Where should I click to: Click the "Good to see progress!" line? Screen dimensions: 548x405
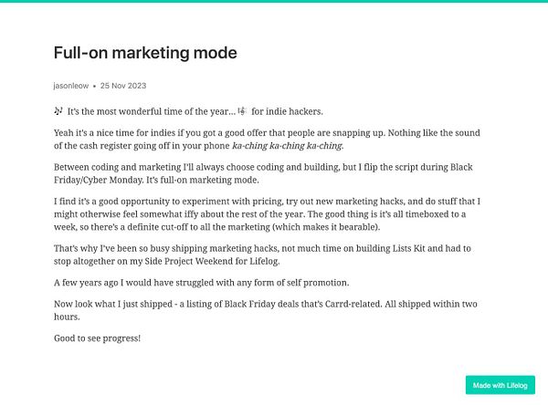pyautogui.click(x=97, y=338)
